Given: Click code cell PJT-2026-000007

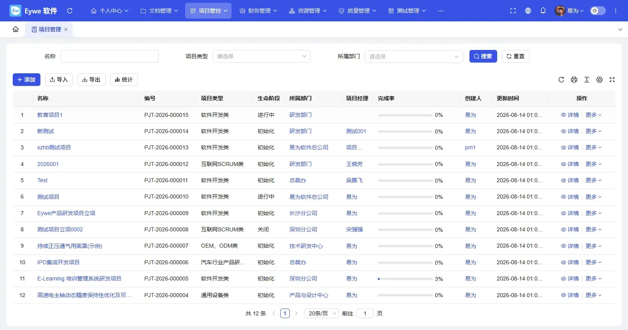Looking at the screenshot, I should [167, 246].
